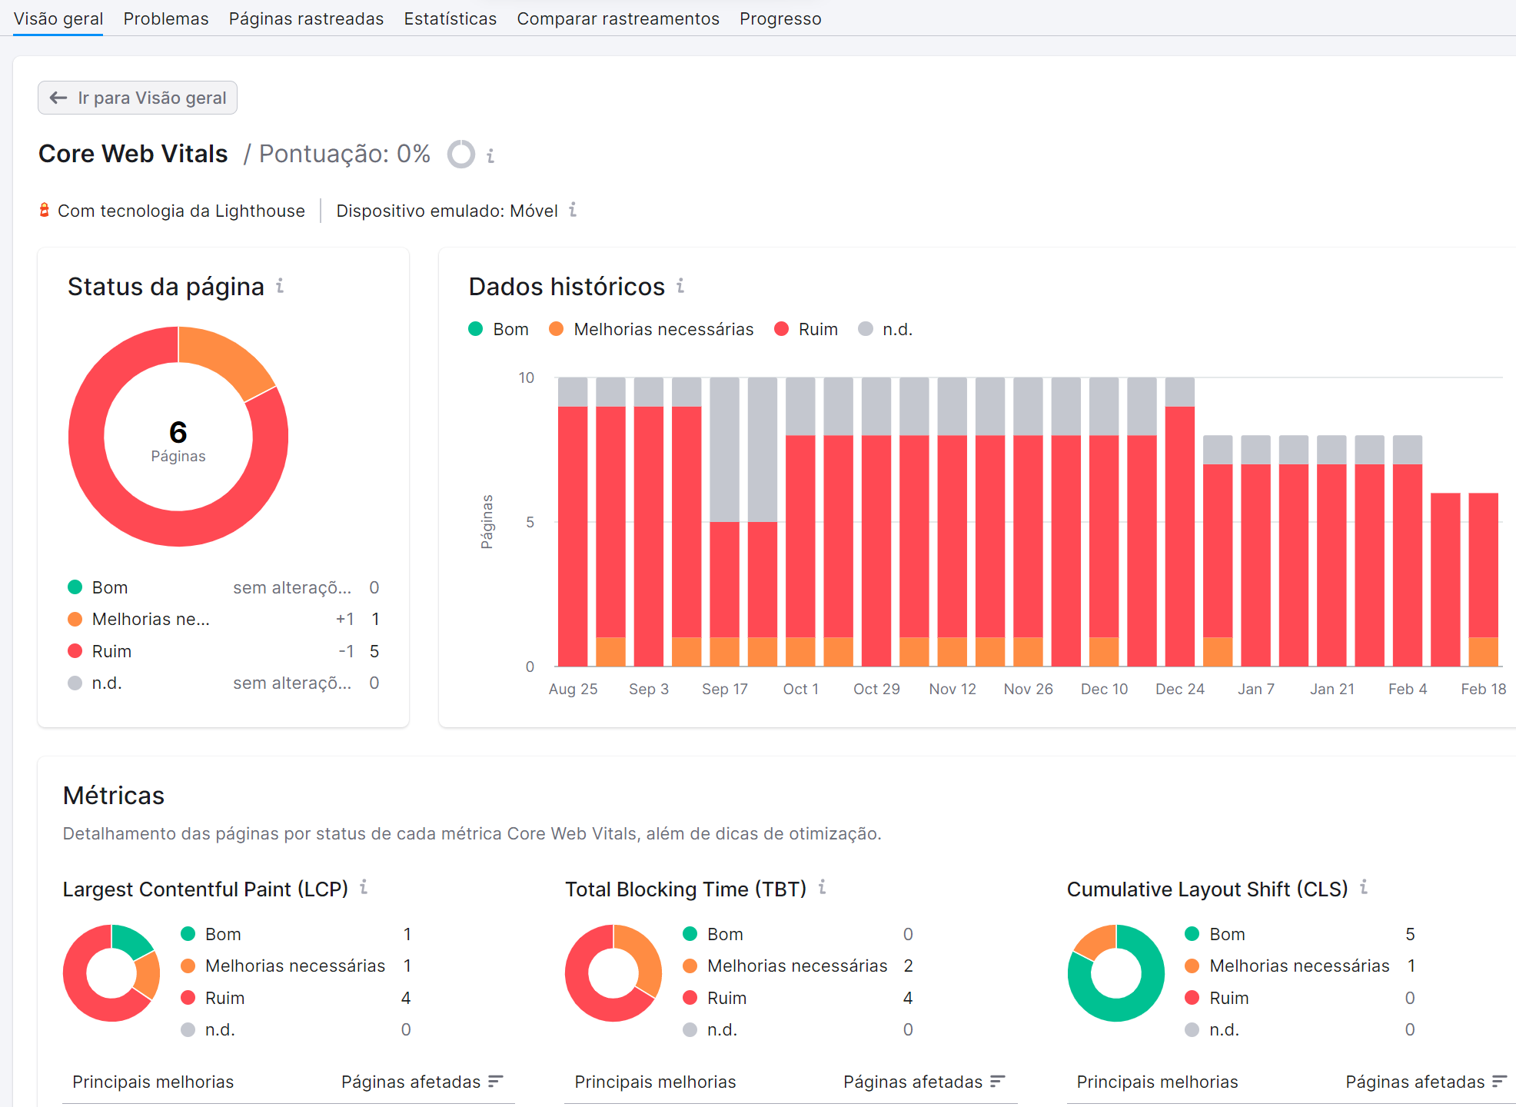The image size is (1516, 1107).
Task: Sort CLS list by Páginas afetadas icon
Action: coord(1499,1082)
